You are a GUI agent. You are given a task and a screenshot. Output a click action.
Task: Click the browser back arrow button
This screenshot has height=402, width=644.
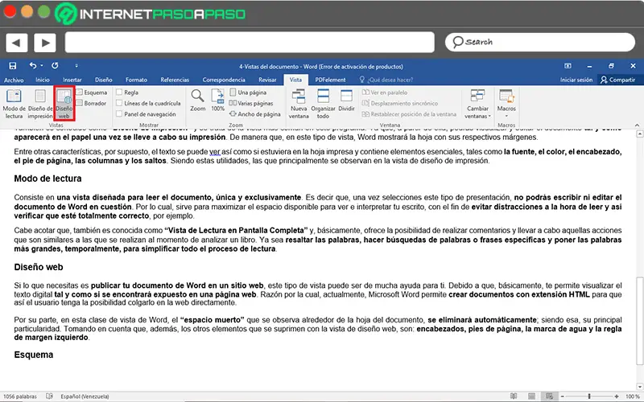tap(17, 43)
